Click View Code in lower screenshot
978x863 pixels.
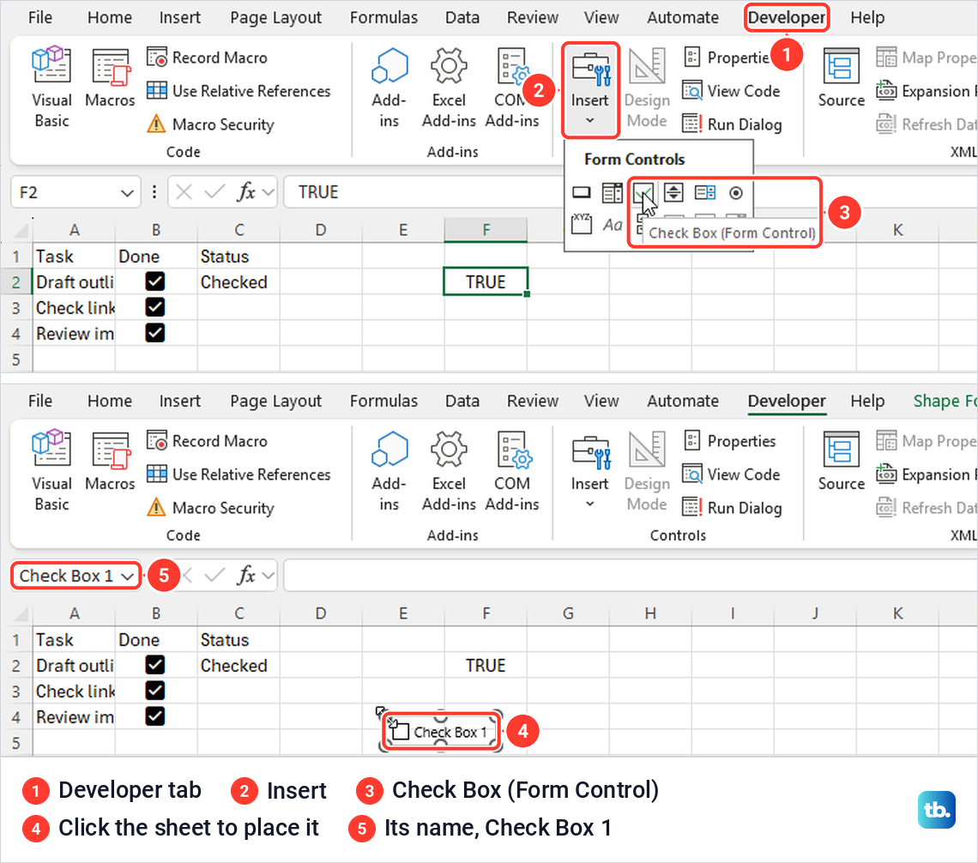[x=731, y=474]
